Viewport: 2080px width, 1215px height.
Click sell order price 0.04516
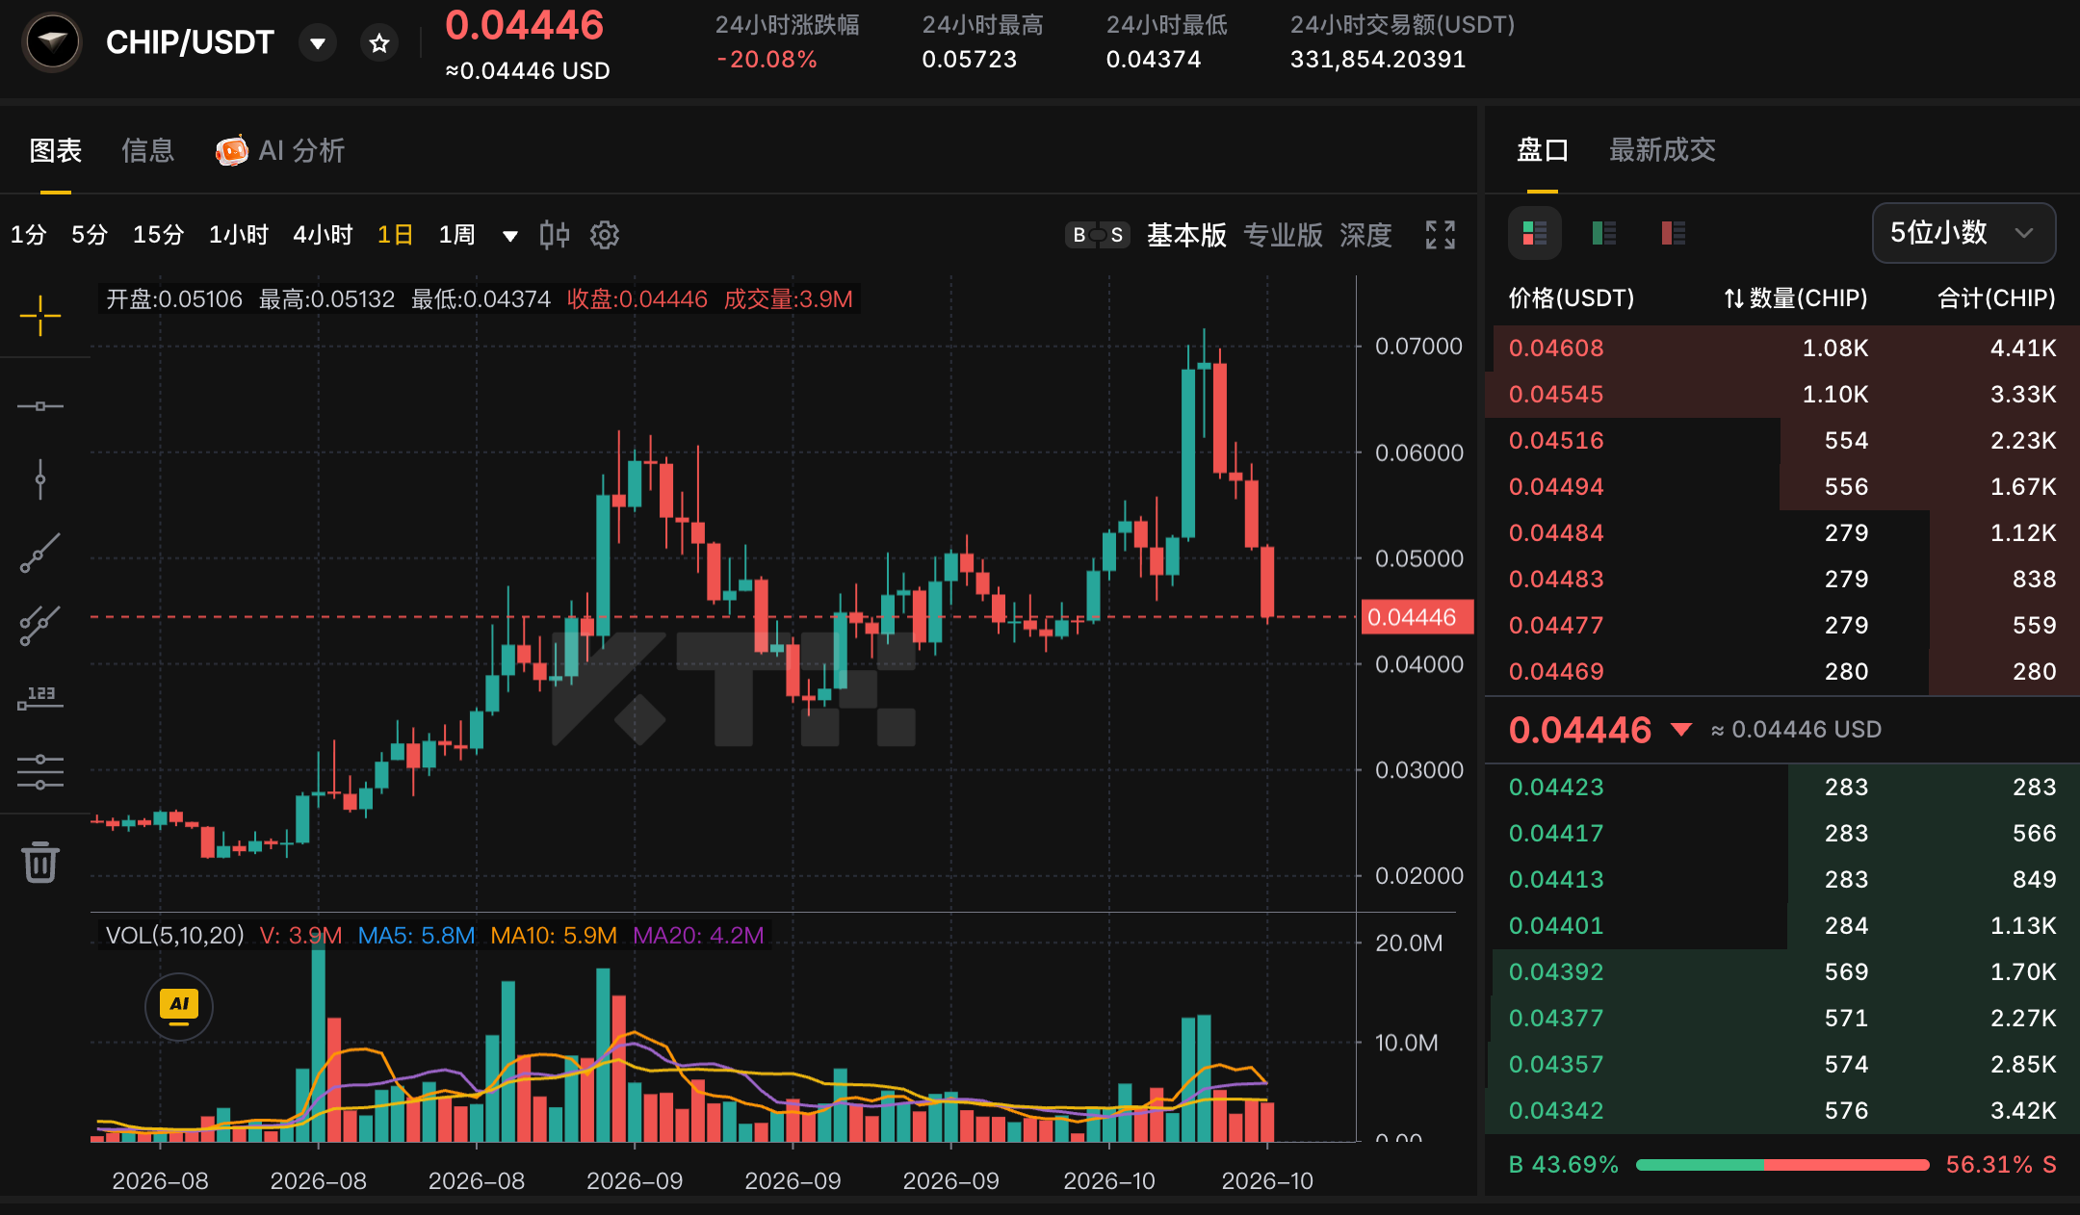coord(1556,441)
